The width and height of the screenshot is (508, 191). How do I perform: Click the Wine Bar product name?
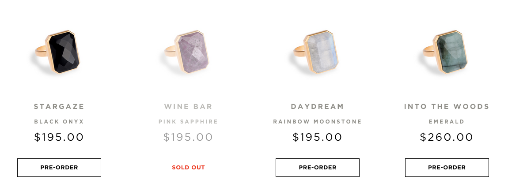[x=188, y=107]
